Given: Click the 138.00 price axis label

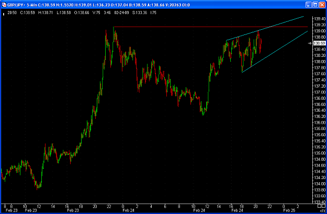Looking at the screenshot, I should (319, 62).
